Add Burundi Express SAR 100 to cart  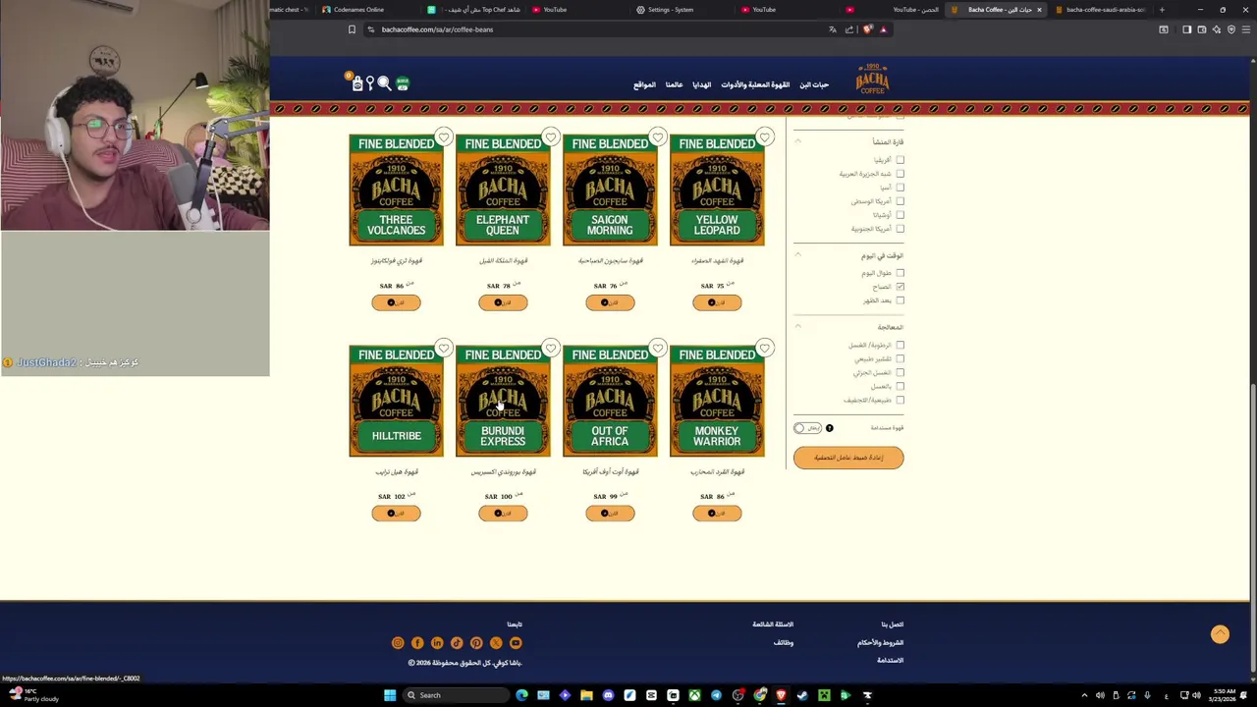tap(503, 513)
